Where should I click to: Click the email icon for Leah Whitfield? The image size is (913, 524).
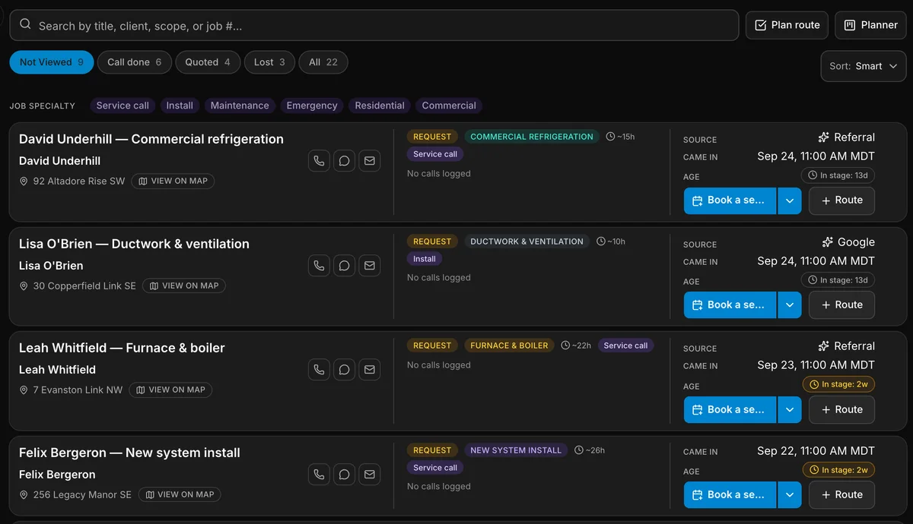click(x=369, y=370)
